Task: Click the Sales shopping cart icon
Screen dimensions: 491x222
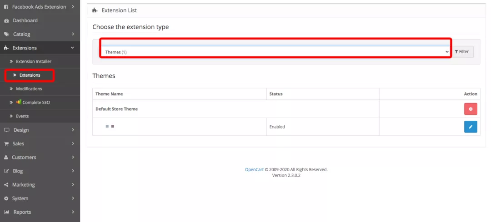Action: click(x=6, y=143)
